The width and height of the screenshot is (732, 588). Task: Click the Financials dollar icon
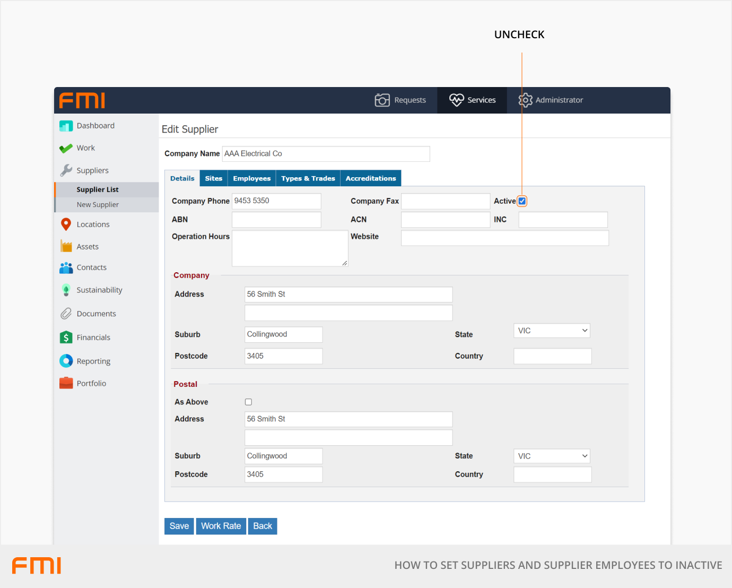click(x=66, y=338)
